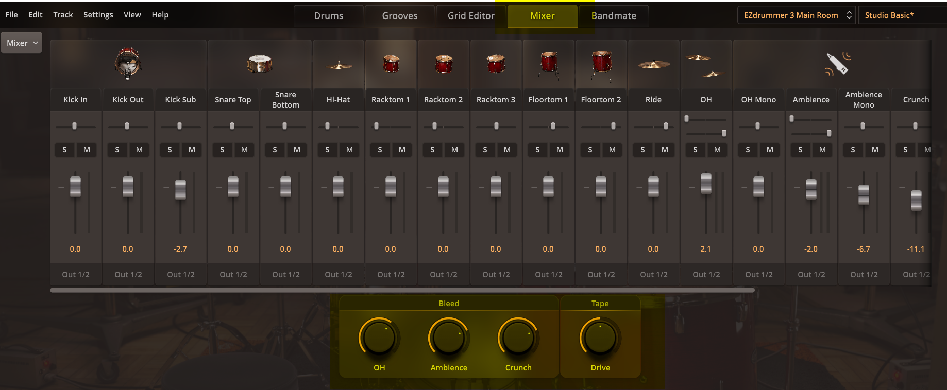Click the Bleed OH knob
Viewport: 947px width, 390px height.
[x=379, y=337]
